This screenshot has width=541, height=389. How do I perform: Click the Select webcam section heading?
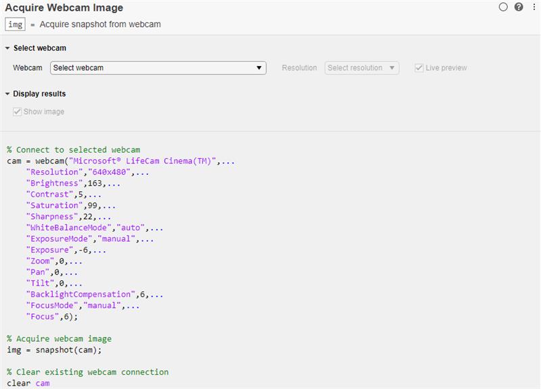click(x=39, y=49)
